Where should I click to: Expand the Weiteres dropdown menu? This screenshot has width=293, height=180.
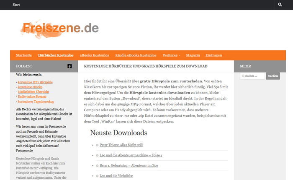point(171,55)
